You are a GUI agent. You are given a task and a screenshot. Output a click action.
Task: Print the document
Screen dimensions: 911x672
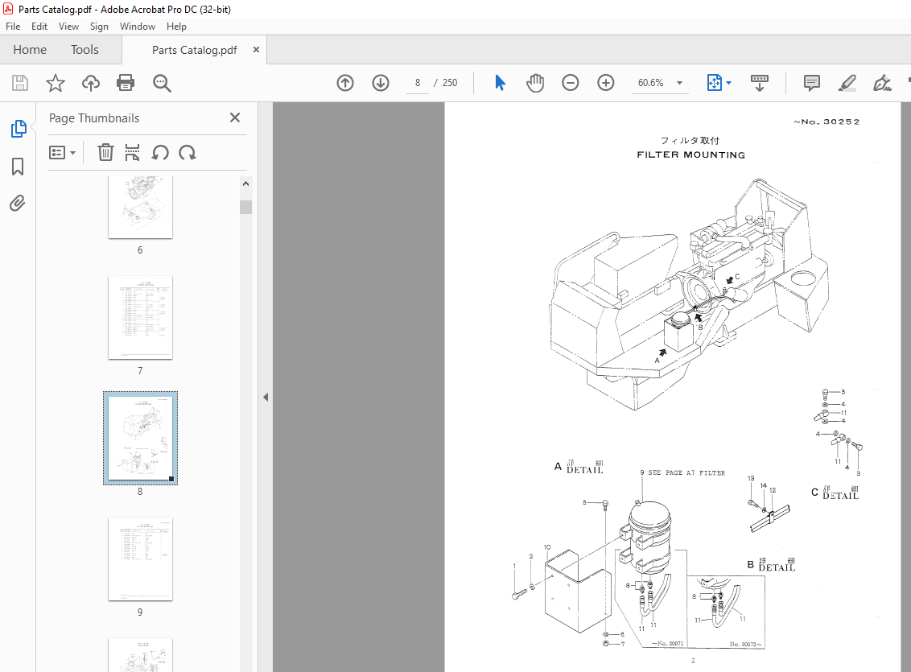tap(126, 83)
